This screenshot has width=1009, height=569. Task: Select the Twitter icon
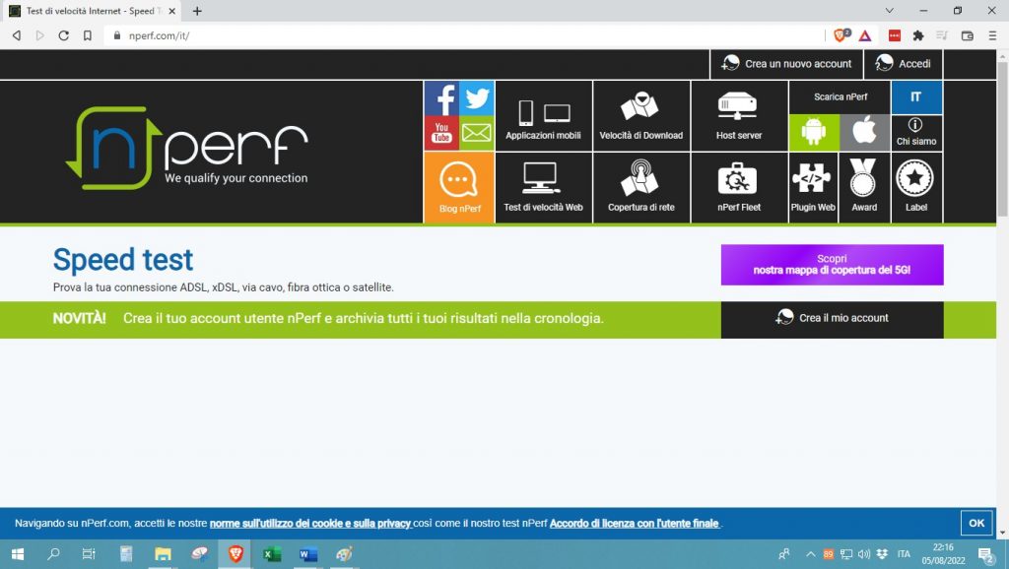pos(477,96)
